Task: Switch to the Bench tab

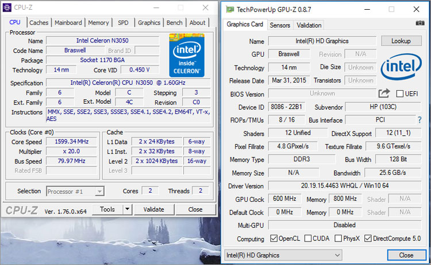Action: (x=175, y=23)
